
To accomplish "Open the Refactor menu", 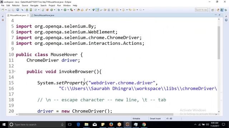I will [16, 5].
